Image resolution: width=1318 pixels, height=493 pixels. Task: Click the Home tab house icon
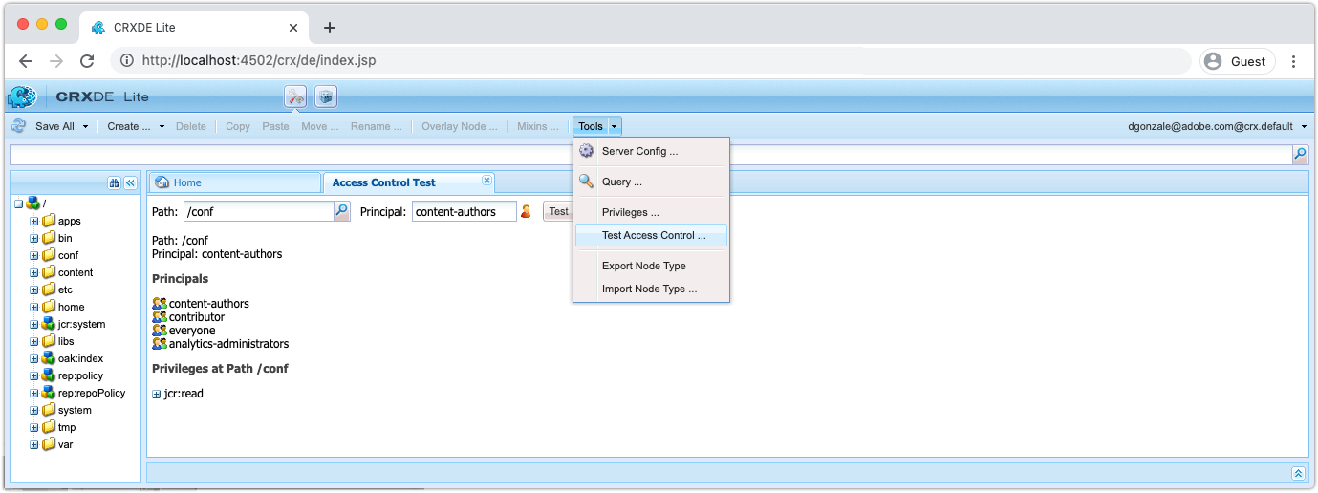pyautogui.click(x=162, y=182)
